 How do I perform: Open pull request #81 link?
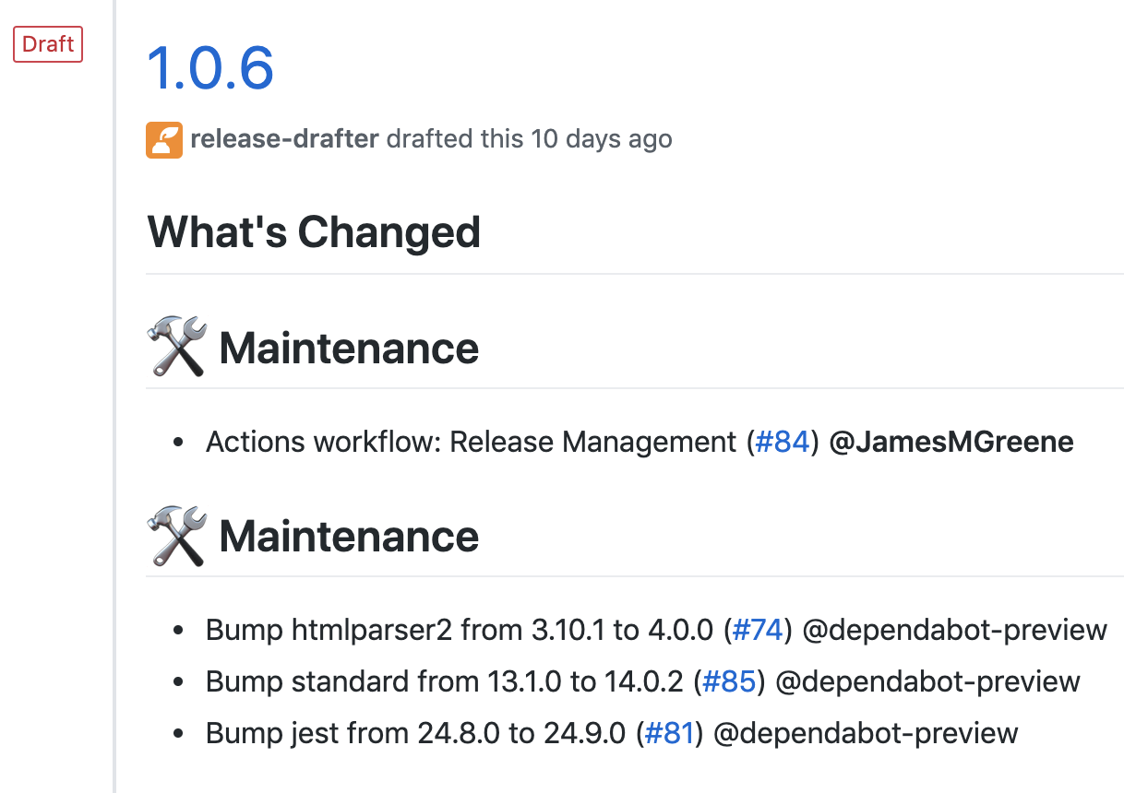tap(668, 733)
